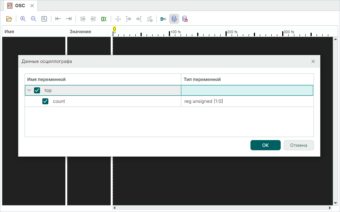Click the OSC tab file icon
The width and height of the screenshot is (340, 212).
click(x=10, y=6)
